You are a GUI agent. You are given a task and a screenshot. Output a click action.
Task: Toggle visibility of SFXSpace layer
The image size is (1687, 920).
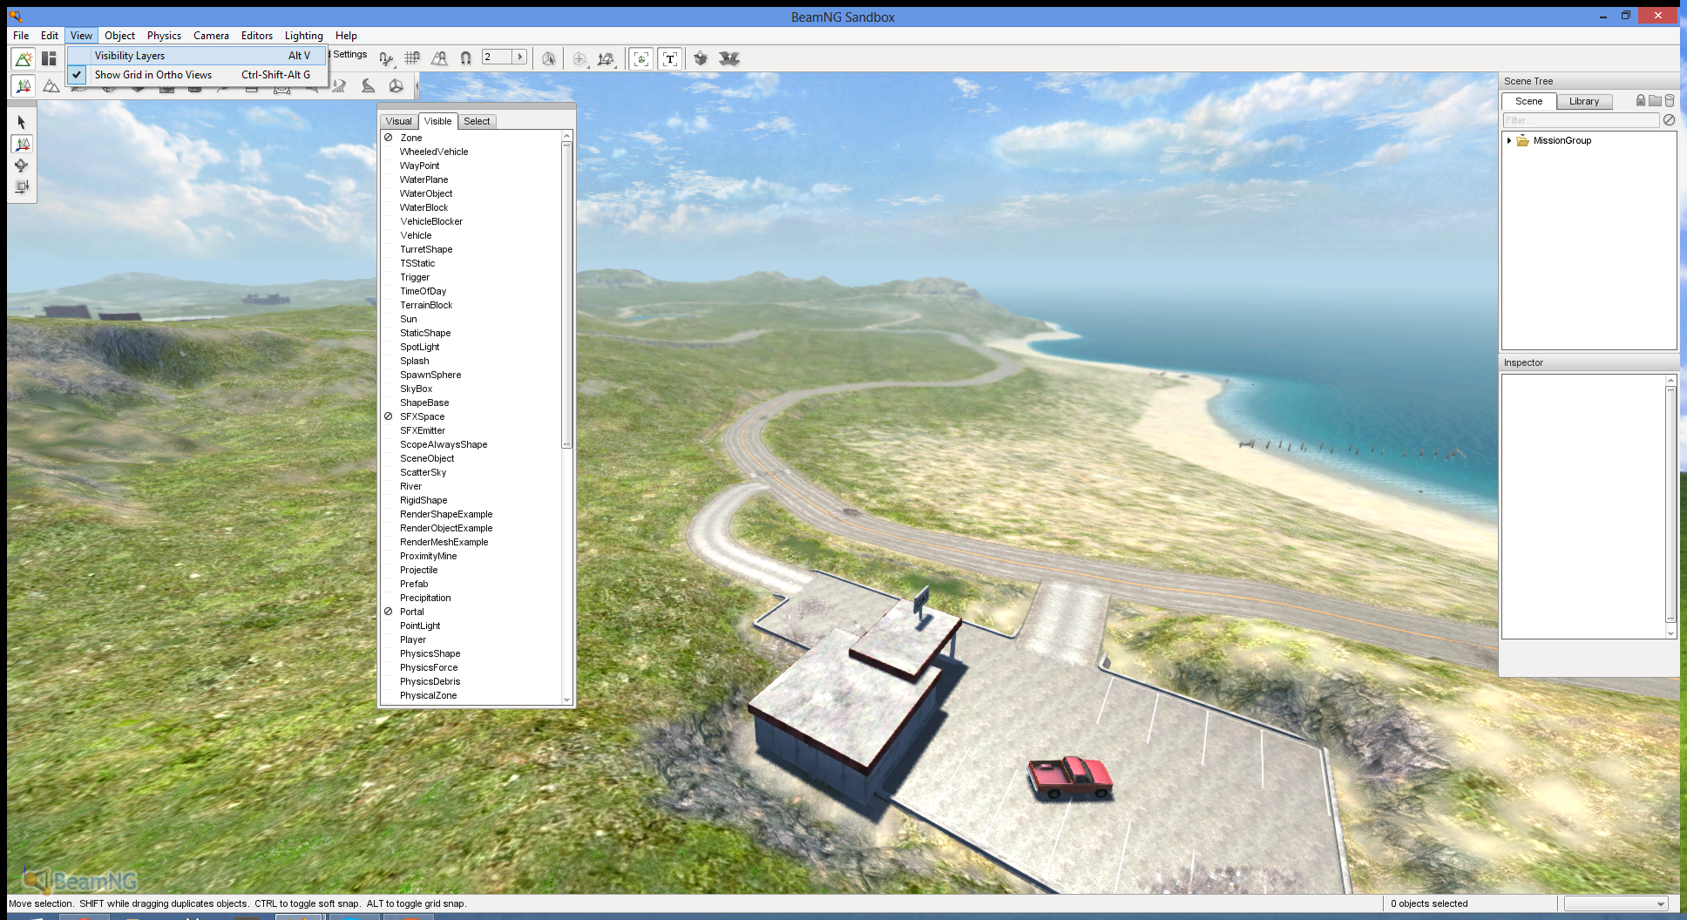click(389, 416)
